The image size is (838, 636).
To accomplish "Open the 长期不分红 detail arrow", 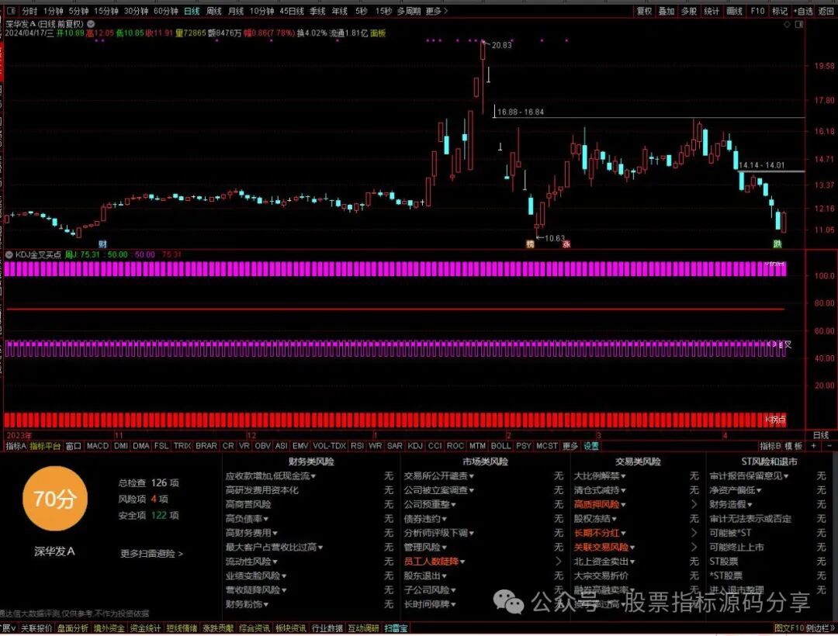I will click(694, 533).
